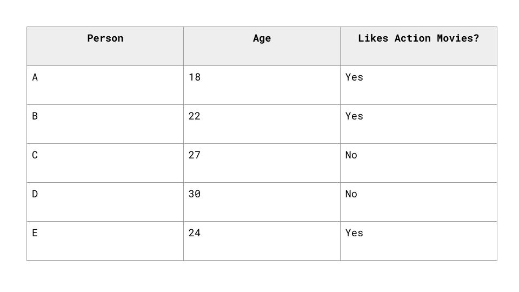Click the blank area below the table
Image resolution: width=519 pixels, height=292 pixels.
click(259, 277)
